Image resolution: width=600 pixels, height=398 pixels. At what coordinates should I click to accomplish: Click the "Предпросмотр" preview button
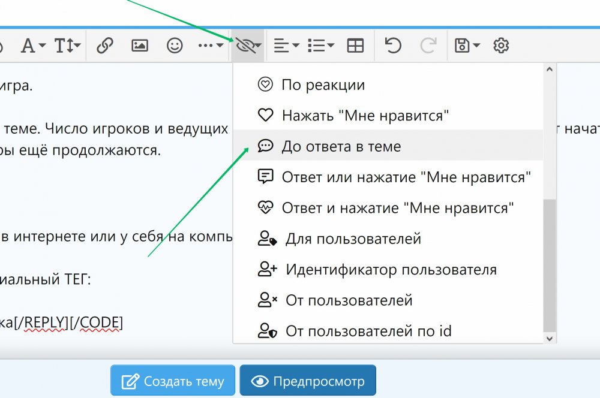coord(308,381)
